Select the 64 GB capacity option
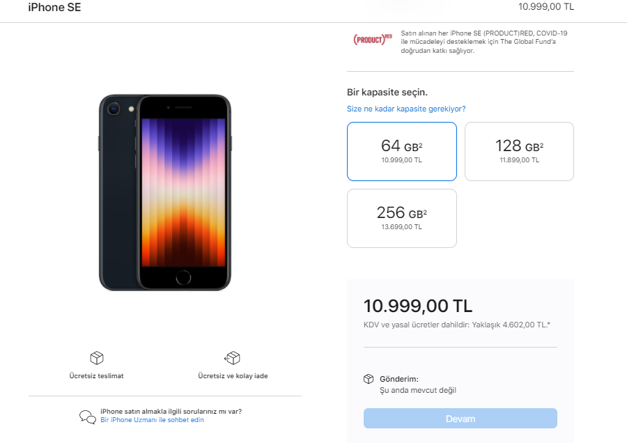The image size is (627, 443). (402, 151)
